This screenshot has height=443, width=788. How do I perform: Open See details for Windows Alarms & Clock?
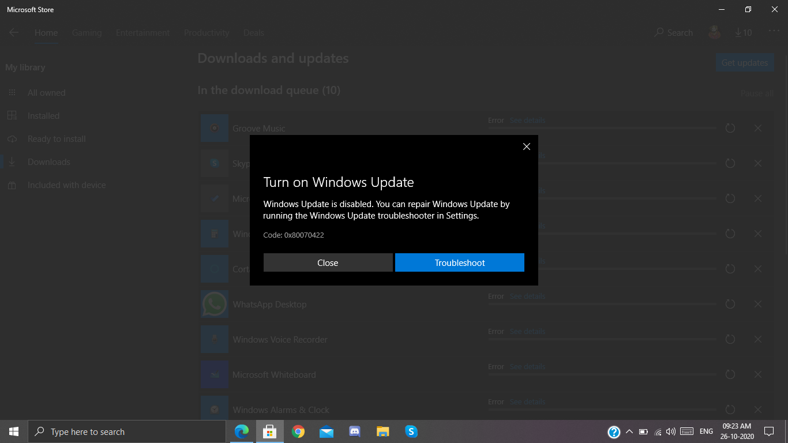point(527,402)
